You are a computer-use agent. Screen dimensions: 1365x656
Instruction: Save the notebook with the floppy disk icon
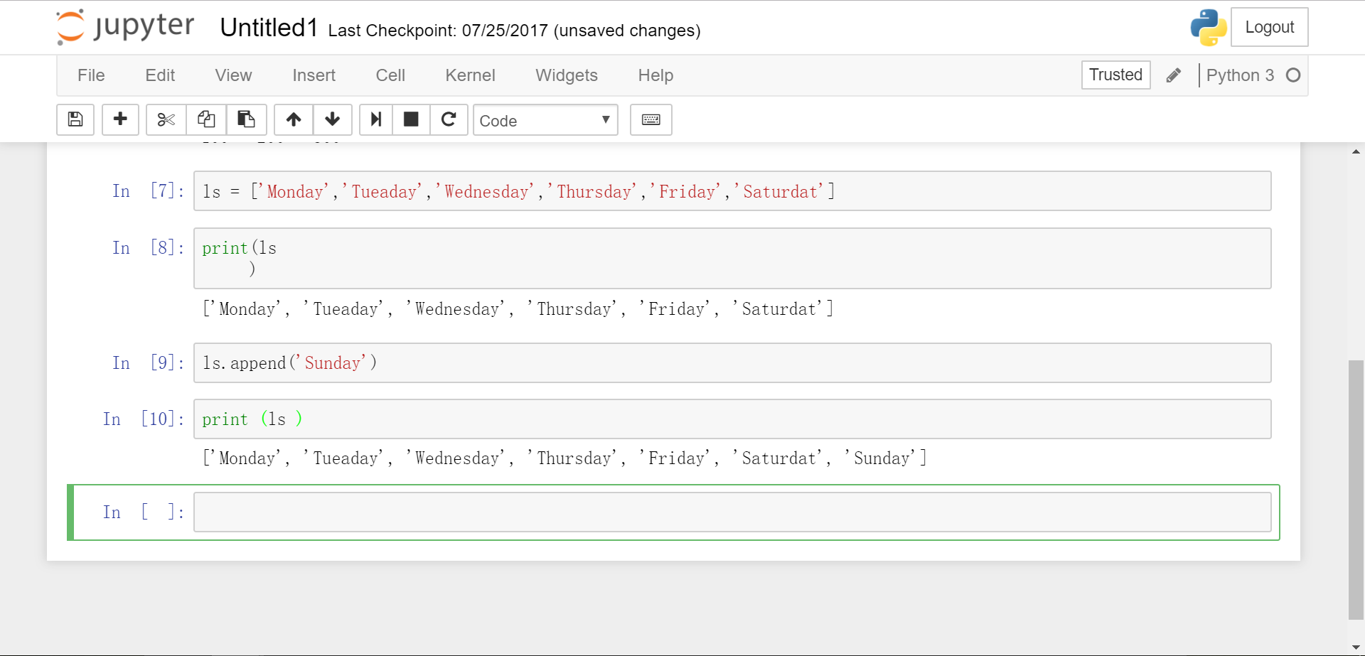[x=75, y=119]
